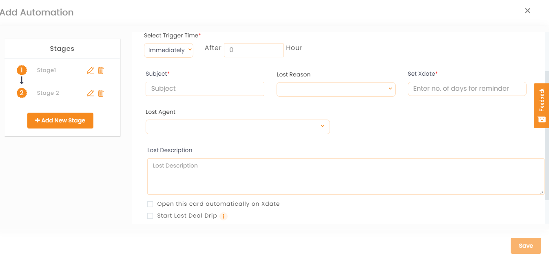
Task: Open the Feedback side tab
Action: tap(541, 106)
